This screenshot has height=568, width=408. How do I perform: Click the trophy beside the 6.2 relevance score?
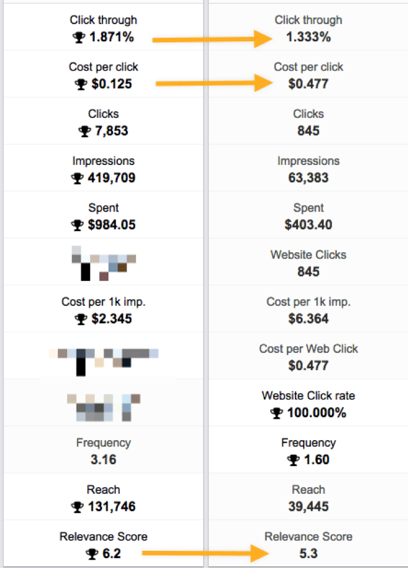92,553
